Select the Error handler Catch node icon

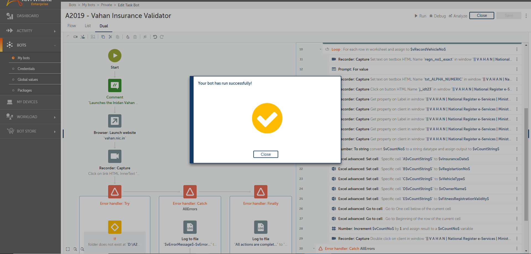190,192
